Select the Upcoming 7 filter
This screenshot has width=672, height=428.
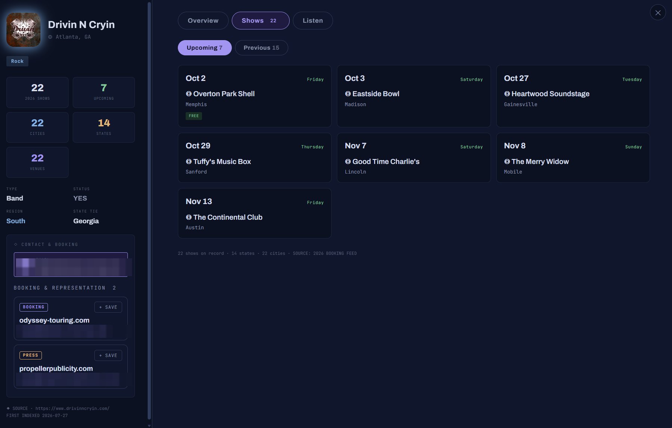[x=205, y=48]
